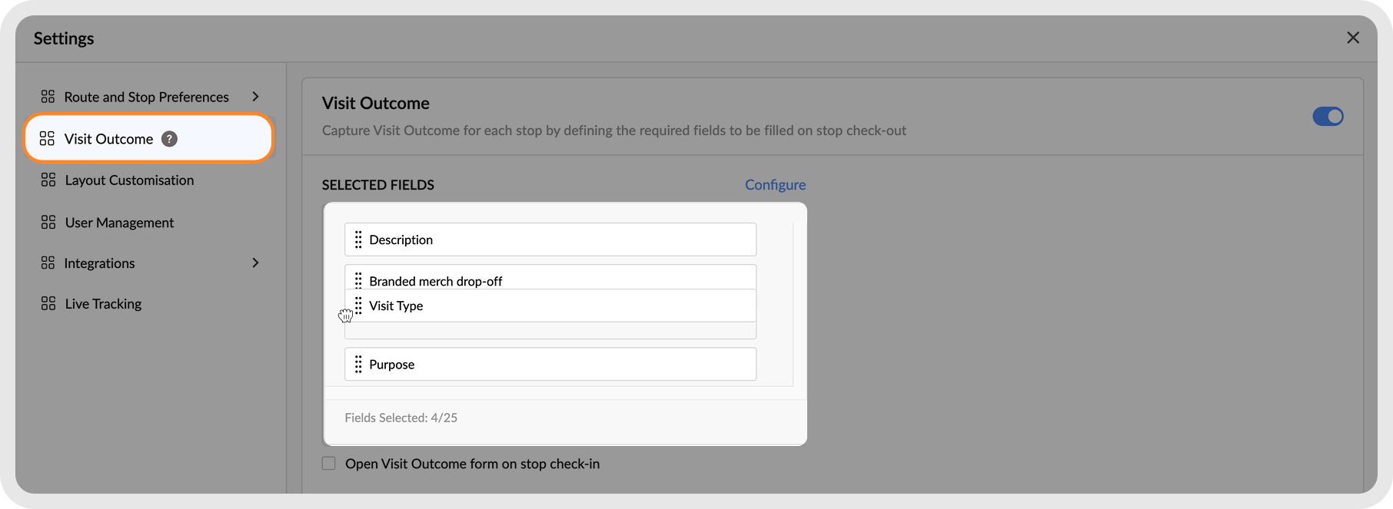1393x509 pixels.
Task: Expand the Integrations submenu arrow
Action: tap(256, 263)
